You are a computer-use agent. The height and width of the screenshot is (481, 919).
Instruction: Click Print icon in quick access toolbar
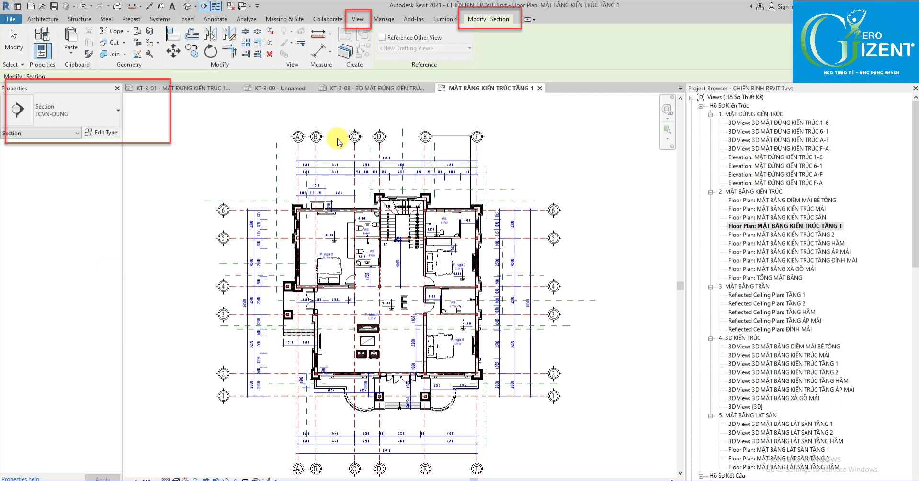pos(117,6)
